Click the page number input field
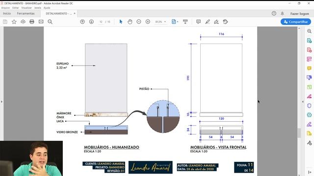The image size is (314, 176). 101,22
